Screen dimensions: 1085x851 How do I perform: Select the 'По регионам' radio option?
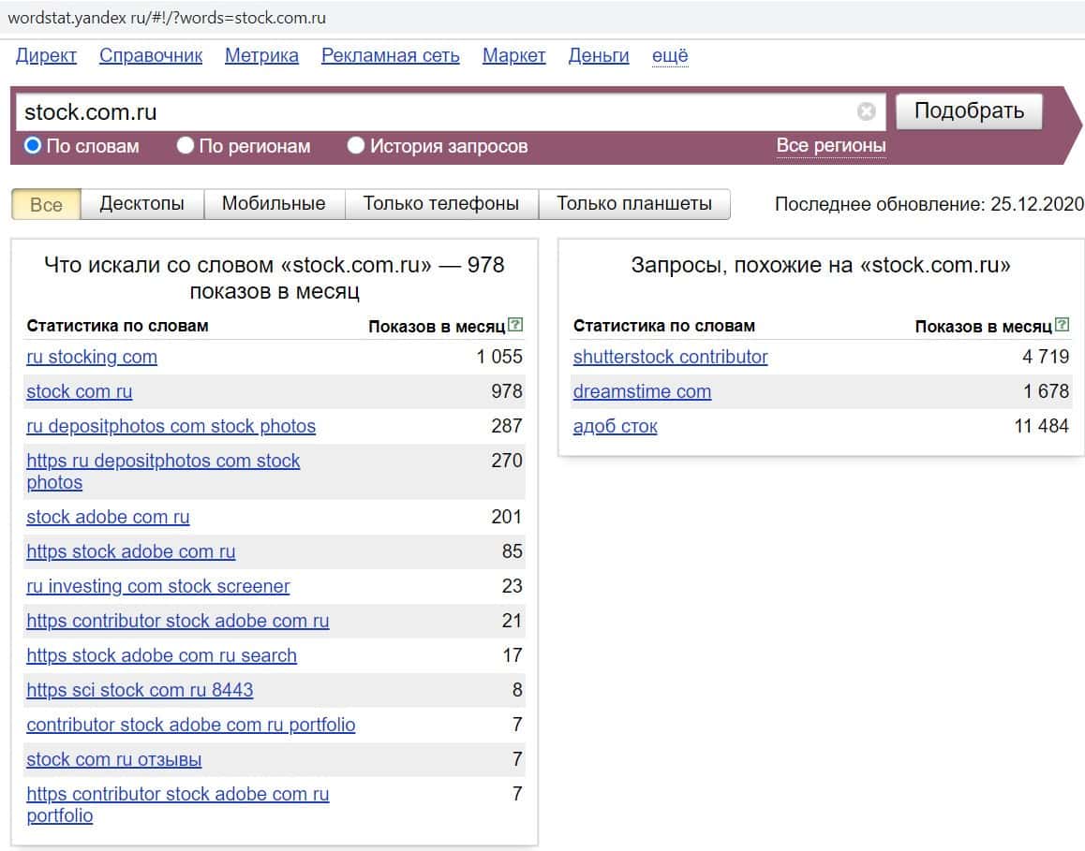[186, 146]
